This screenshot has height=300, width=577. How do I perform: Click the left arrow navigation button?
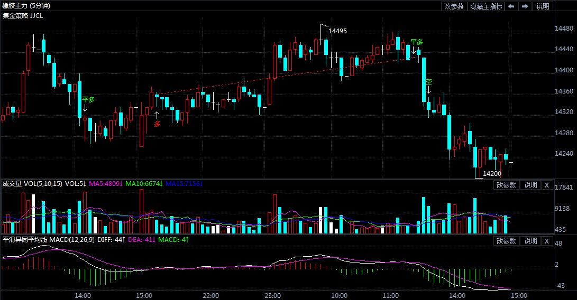pos(511,6)
